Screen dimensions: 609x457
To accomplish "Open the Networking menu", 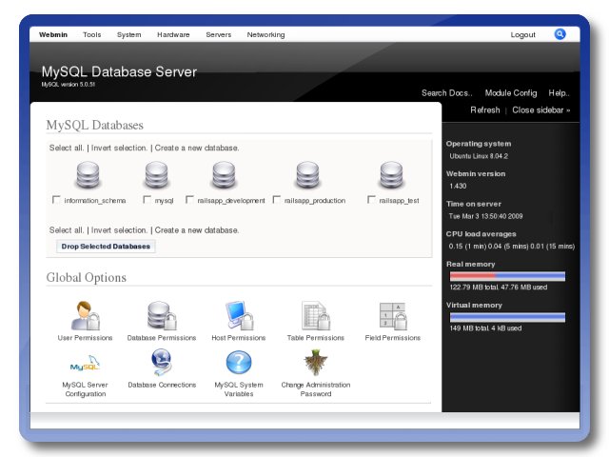I will click(265, 35).
